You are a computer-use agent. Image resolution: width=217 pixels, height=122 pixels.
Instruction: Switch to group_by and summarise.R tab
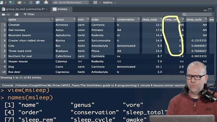(25, 9)
